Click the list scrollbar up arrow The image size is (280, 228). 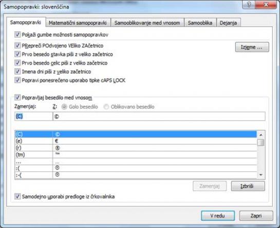point(261,135)
